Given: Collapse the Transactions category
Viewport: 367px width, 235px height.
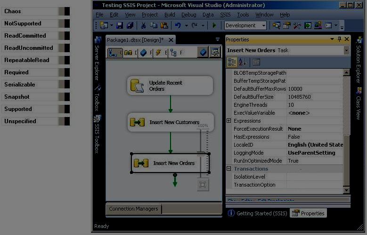Looking at the screenshot, I should coord(228,169).
